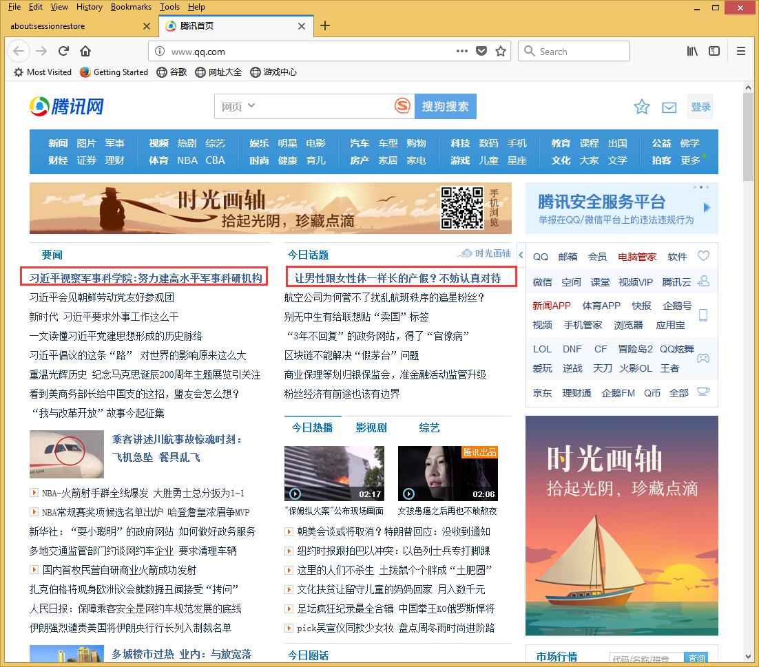Click the 登录 login button
The image size is (759, 667).
[x=700, y=107]
